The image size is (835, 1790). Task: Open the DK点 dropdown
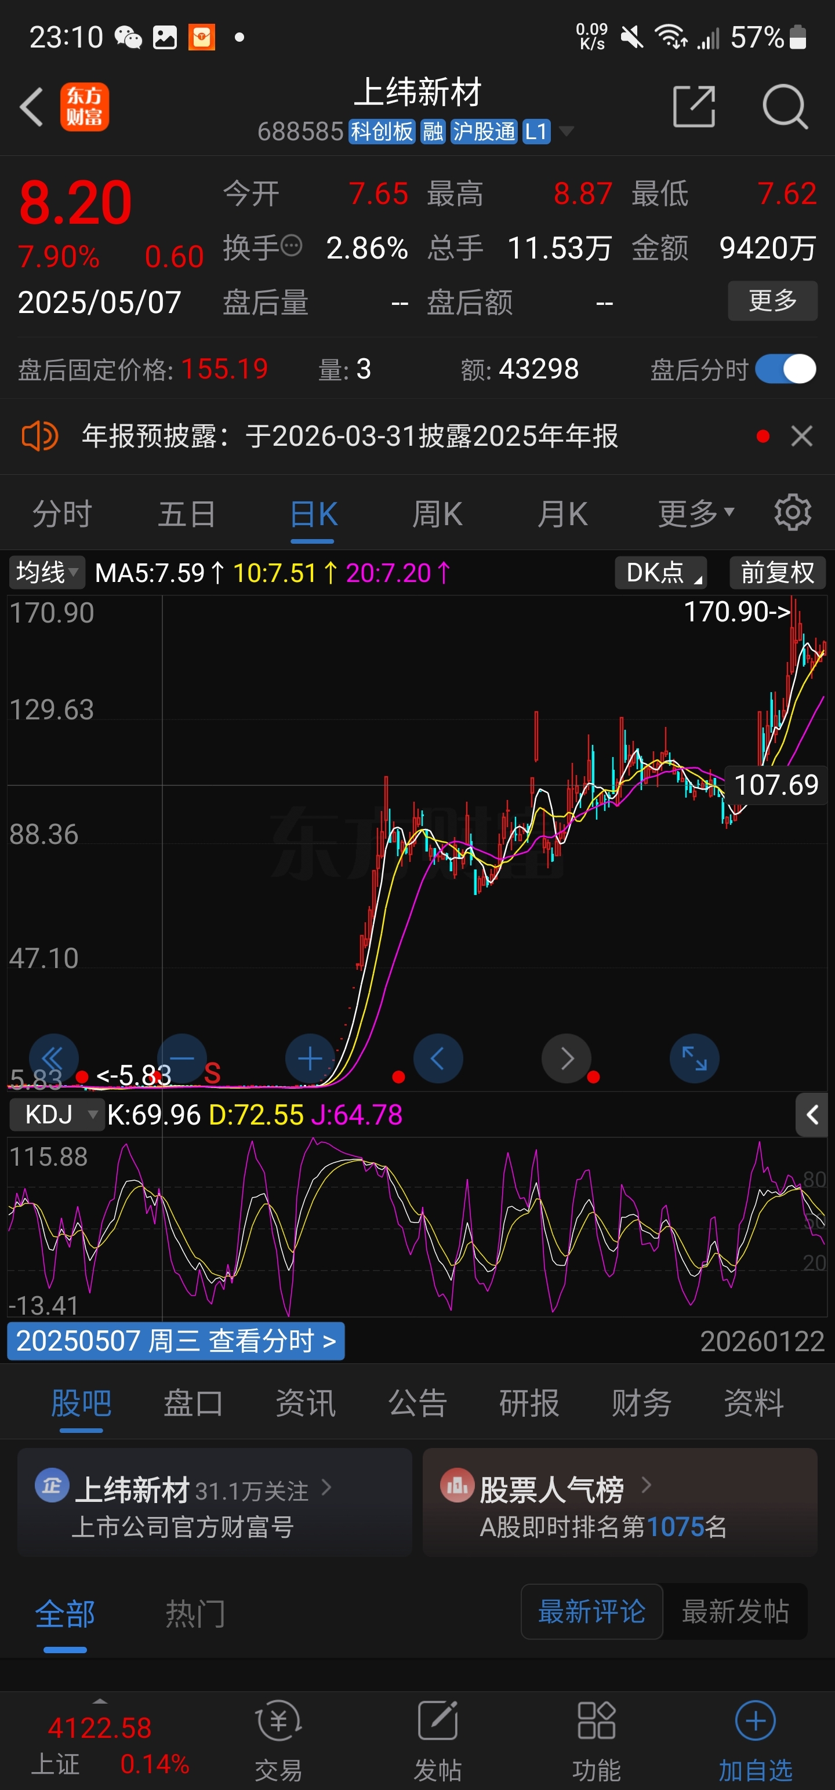[661, 573]
